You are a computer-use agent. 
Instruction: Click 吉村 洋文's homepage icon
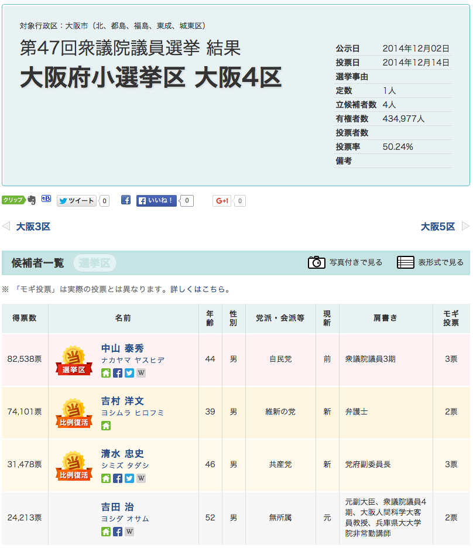click(x=106, y=426)
